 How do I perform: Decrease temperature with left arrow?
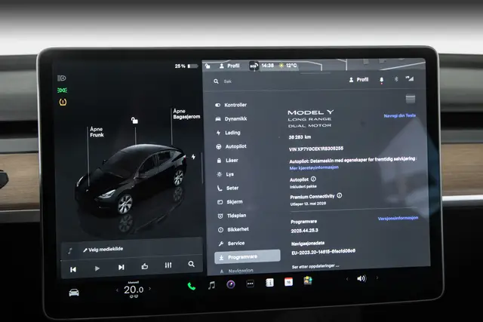point(117,290)
